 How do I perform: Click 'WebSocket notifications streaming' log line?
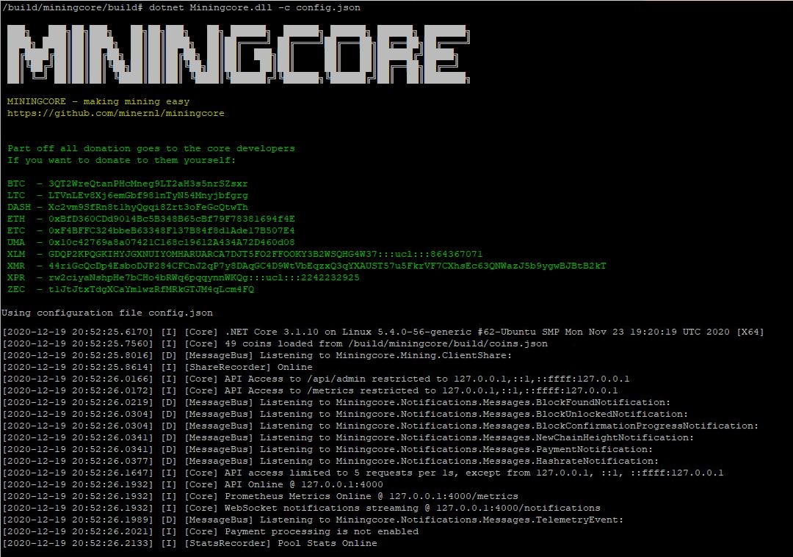(x=301, y=508)
